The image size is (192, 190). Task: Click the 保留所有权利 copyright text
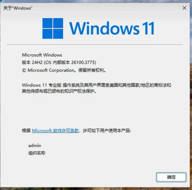(91, 70)
